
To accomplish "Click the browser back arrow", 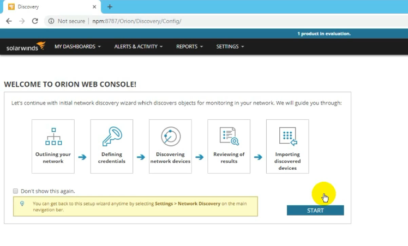I will (9, 21).
